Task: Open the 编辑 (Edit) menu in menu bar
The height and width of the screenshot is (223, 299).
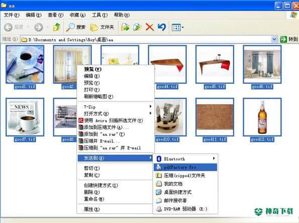Action: point(34,15)
